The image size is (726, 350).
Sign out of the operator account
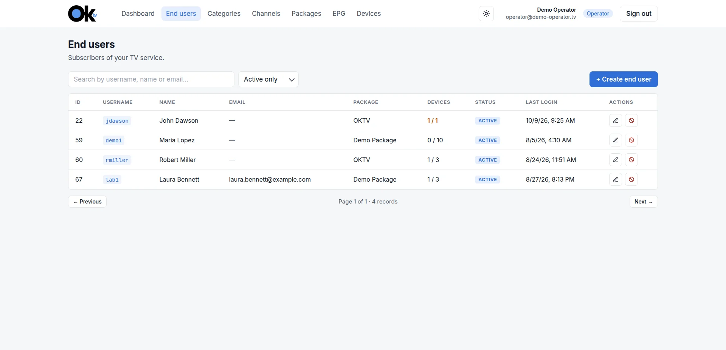pyautogui.click(x=639, y=14)
